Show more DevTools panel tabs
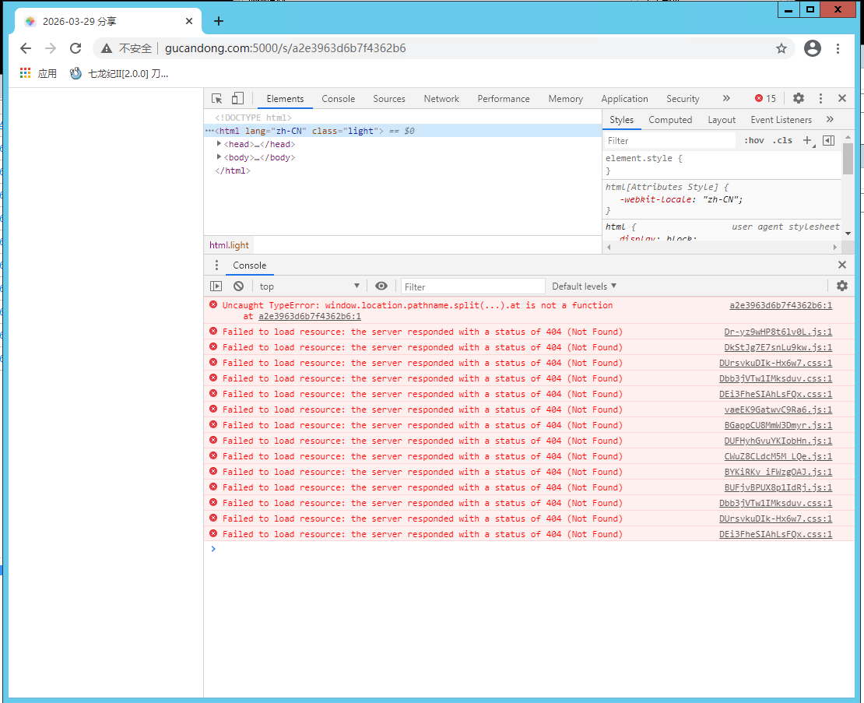Screen dimensions: 864x703 coord(726,99)
